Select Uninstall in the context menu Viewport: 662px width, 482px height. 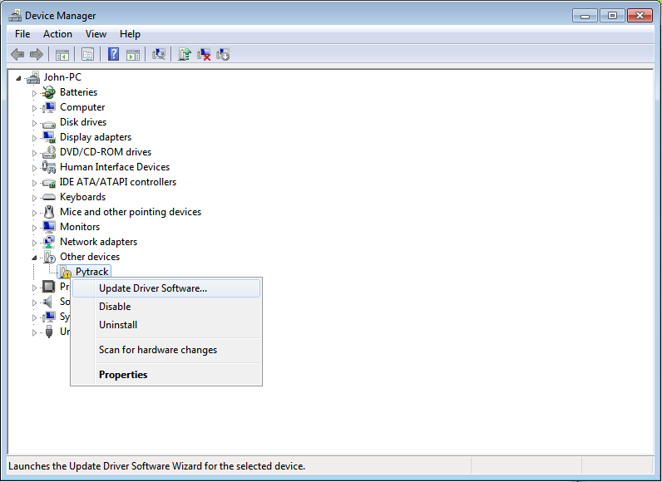click(x=118, y=325)
